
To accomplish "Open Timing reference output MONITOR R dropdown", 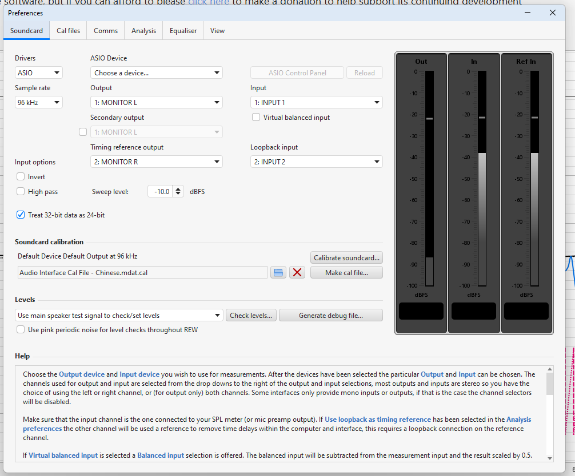I will click(x=156, y=162).
